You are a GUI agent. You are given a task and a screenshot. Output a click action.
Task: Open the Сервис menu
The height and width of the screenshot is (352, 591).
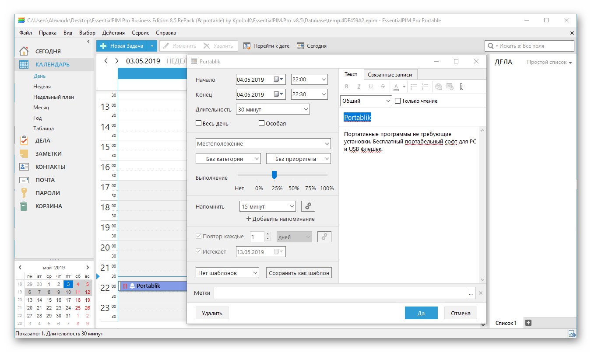coord(140,33)
